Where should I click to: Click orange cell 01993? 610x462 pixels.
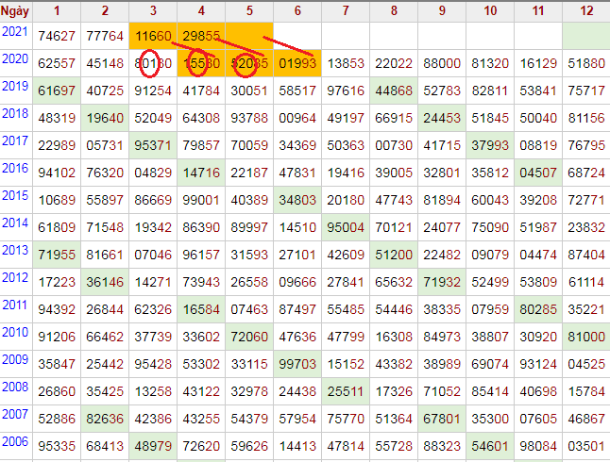click(297, 62)
